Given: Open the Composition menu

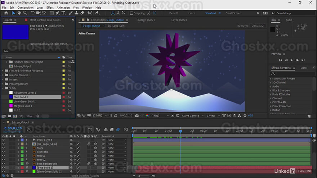Looking at the screenshot, I should 26,8.
